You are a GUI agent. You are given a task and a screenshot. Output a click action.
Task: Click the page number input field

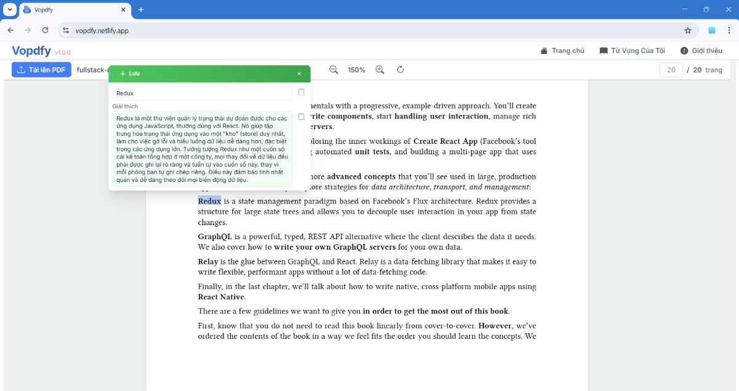coord(671,69)
